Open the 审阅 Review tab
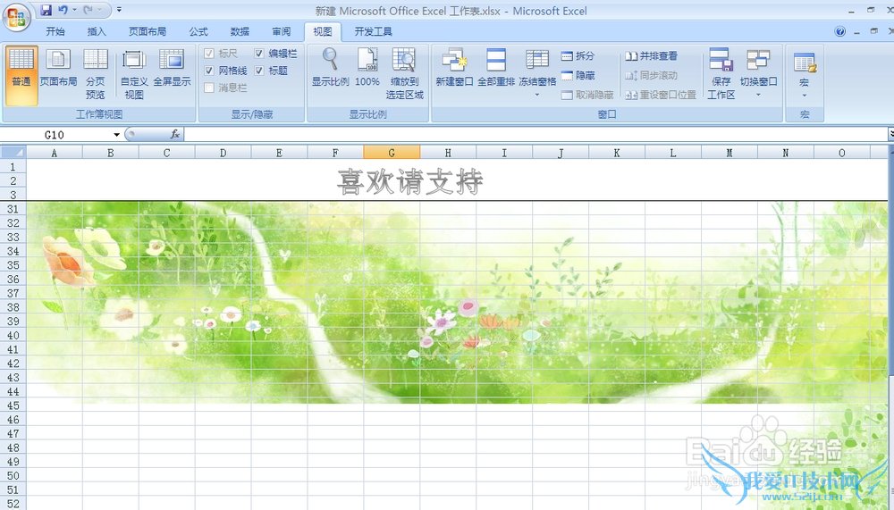 click(x=281, y=31)
